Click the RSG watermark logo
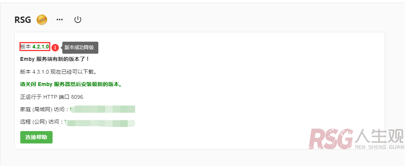The image size is (405, 166). tap(331, 139)
